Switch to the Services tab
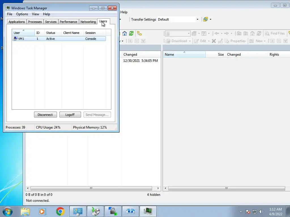Image resolution: width=290 pixels, height=217 pixels. (x=51, y=22)
